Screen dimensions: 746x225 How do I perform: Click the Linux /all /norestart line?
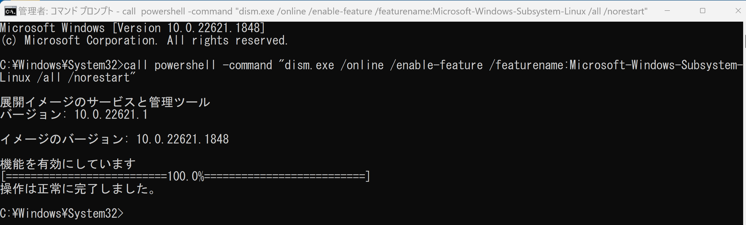point(68,78)
